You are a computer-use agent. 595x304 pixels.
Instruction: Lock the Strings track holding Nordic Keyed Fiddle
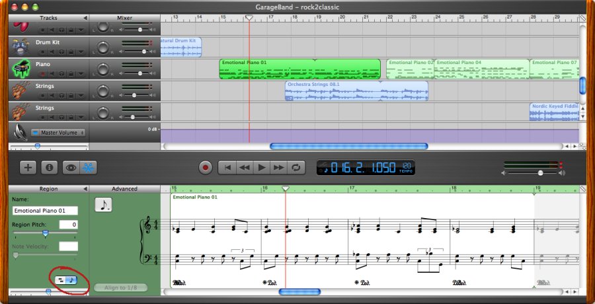tap(71, 117)
